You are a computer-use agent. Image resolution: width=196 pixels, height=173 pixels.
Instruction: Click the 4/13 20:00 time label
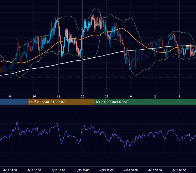[82, 170]
